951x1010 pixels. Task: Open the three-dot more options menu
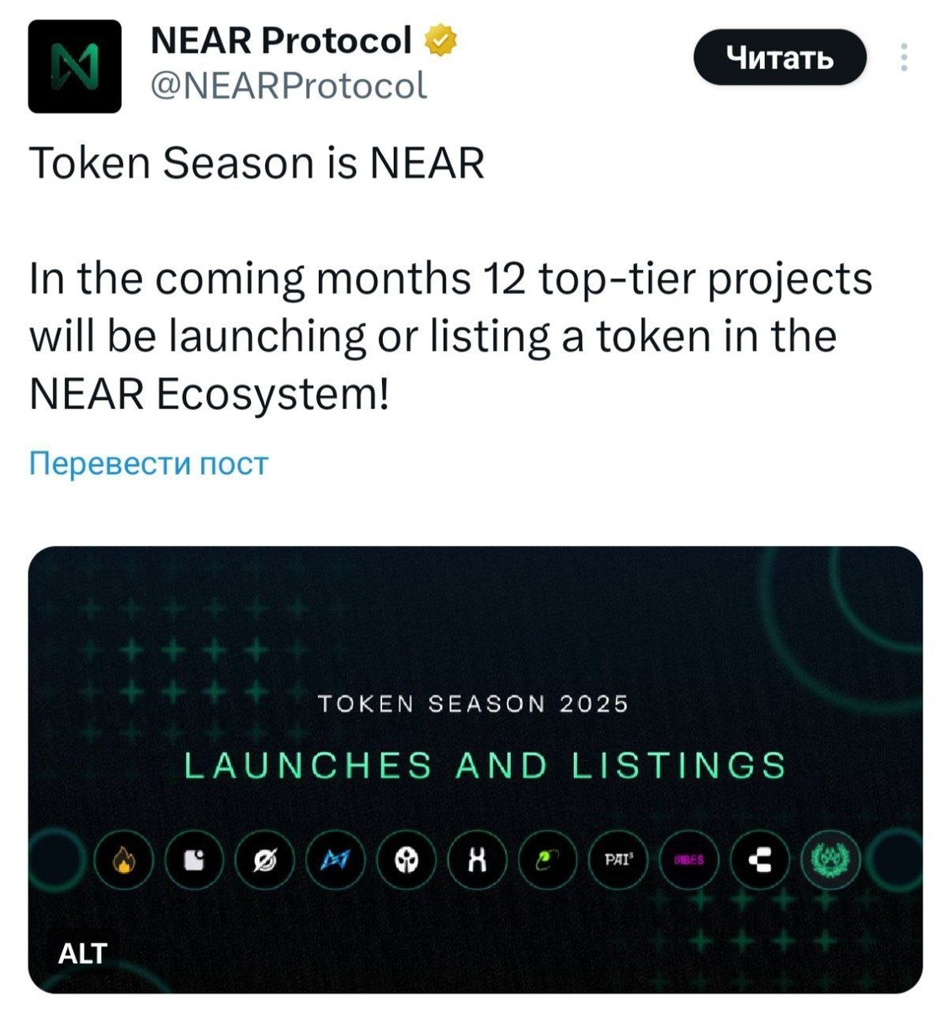tap(904, 57)
